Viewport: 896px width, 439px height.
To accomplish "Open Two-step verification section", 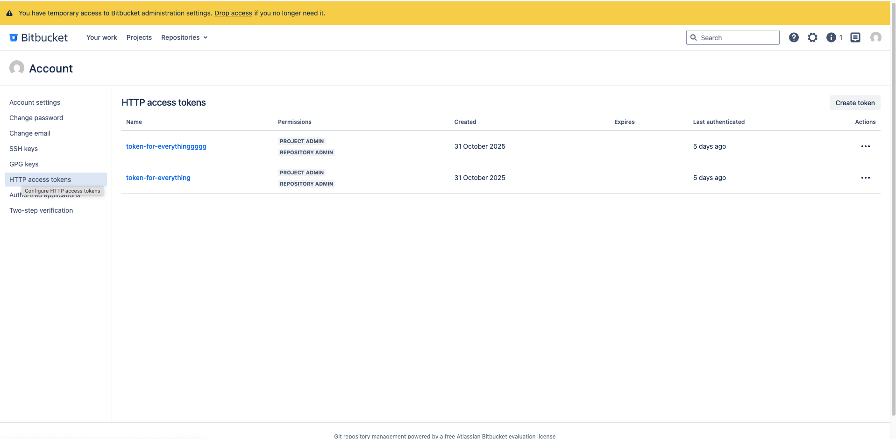I will tap(41, 210).
